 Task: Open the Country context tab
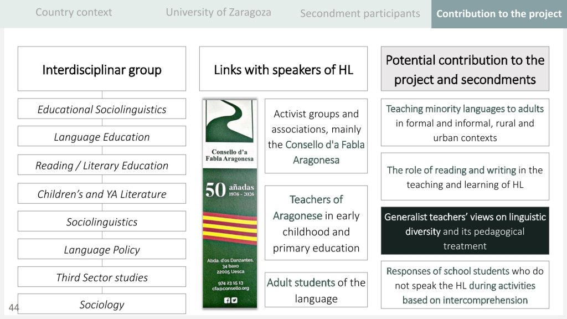(x=74, y=12)
